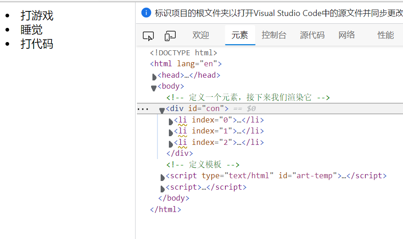Click the type value "text/html"

[249, 176]
